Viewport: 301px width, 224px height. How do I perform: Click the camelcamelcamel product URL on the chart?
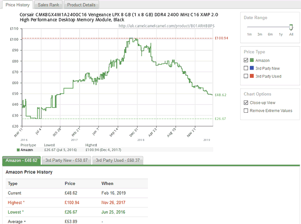(x=166, y=26)
